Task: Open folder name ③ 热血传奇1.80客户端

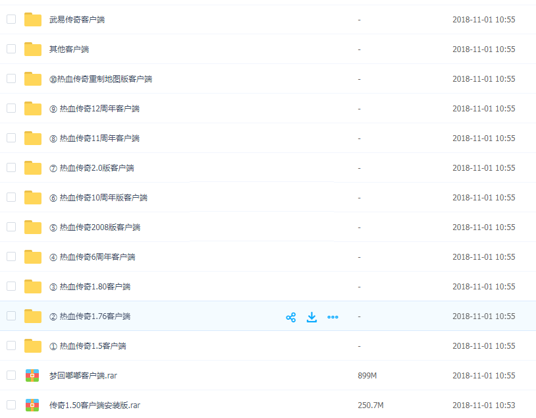Action: click(x=90, y=287)
